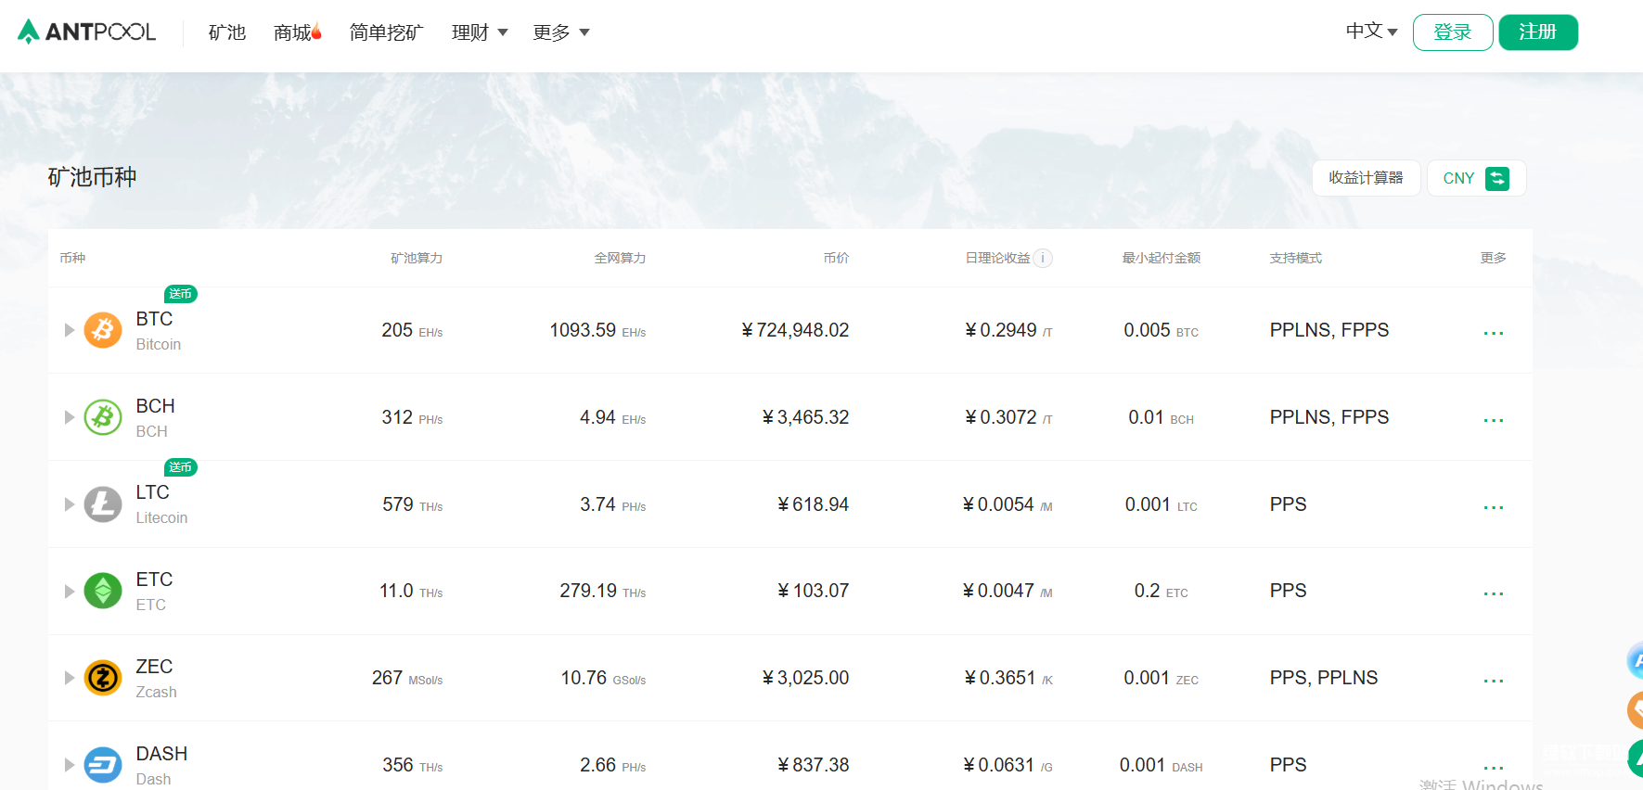1643x790 pixels.
Task: Expand the ZEC row arrow
Action: pos(70,678)
